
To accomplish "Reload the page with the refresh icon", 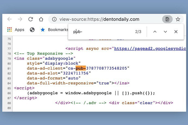I will coord(31,19).
